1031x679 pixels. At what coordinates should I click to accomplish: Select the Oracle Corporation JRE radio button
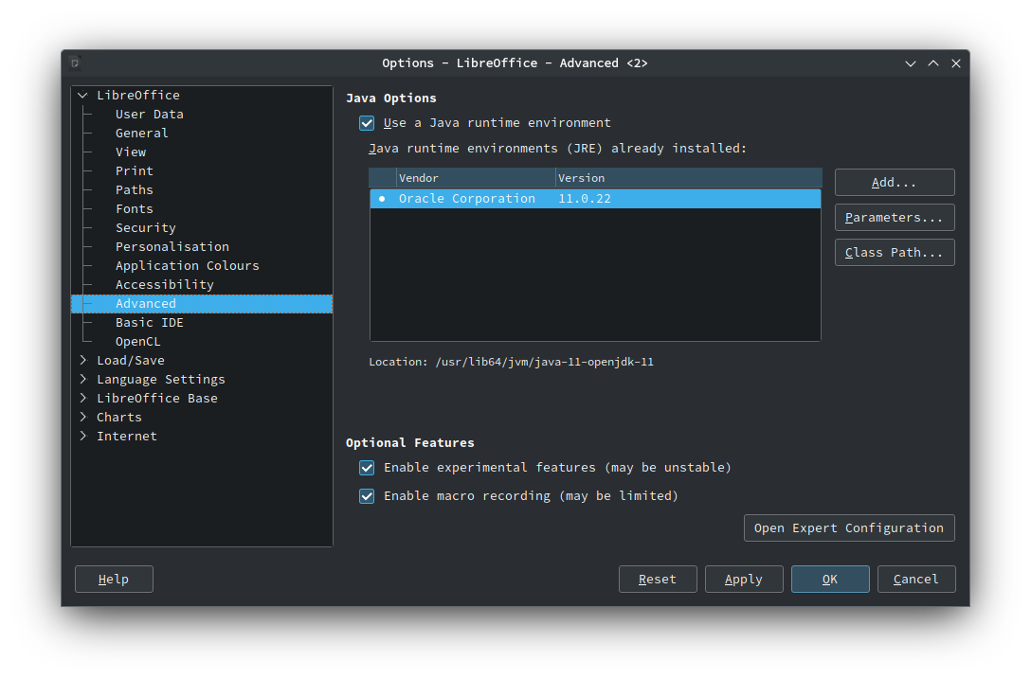pos(382,199)
